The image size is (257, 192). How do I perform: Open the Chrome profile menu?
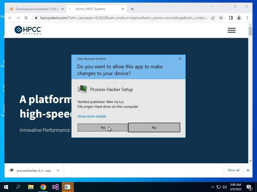pyautogui.click(x=239, y=18)
